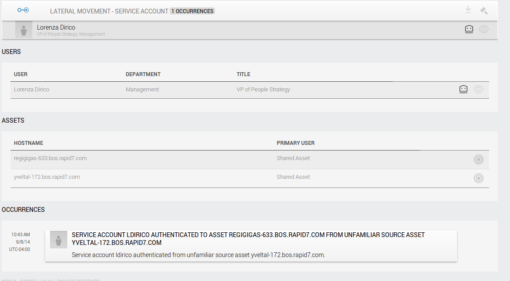
Task: Open the regigigas-633.bos.rapid7.com hostname
Action: [x=50, y=158]
